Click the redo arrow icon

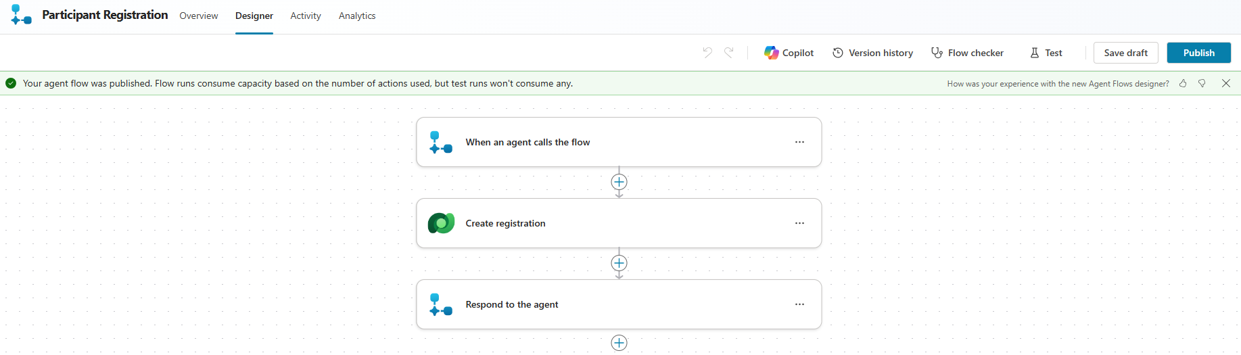click(x=729, y=53)
